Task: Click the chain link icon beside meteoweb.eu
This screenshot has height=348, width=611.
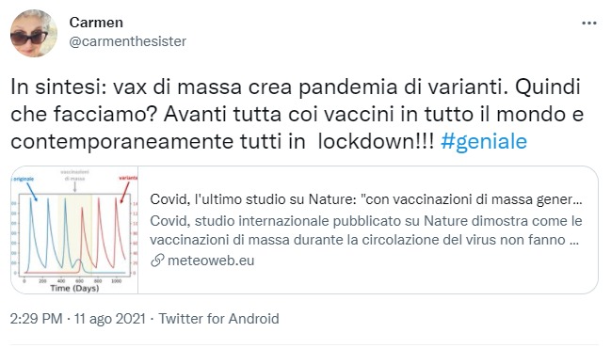Action: point(157,261)
